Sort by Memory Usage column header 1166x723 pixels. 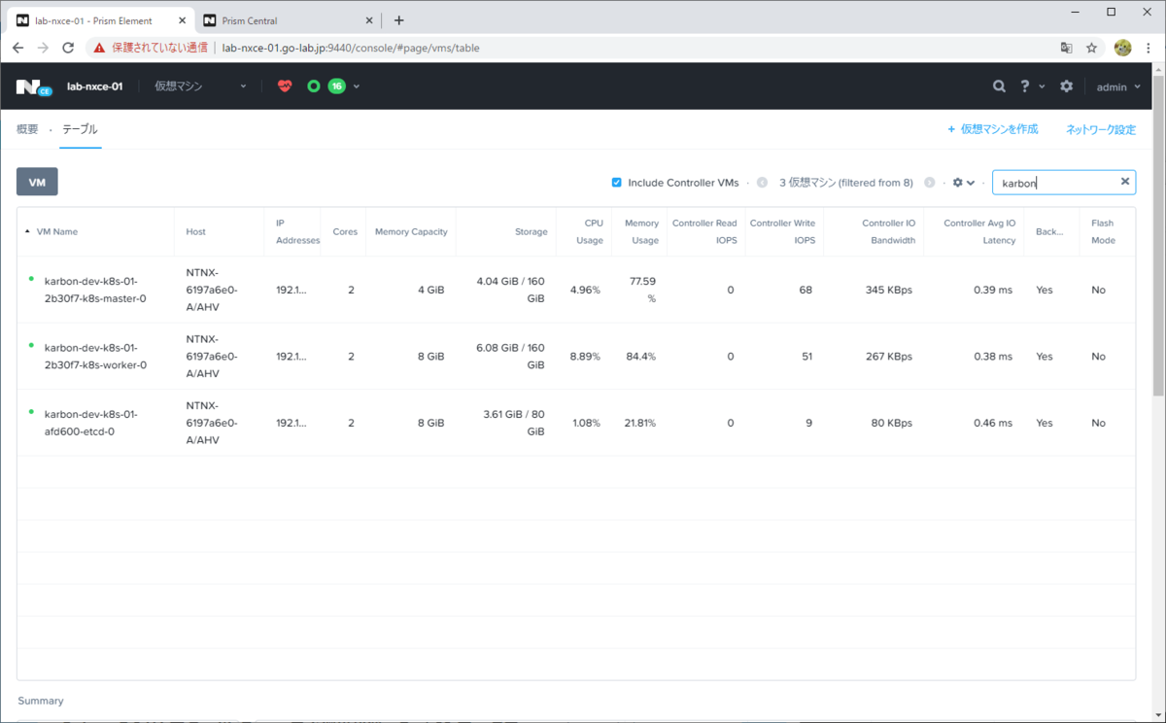click(641, 231)
